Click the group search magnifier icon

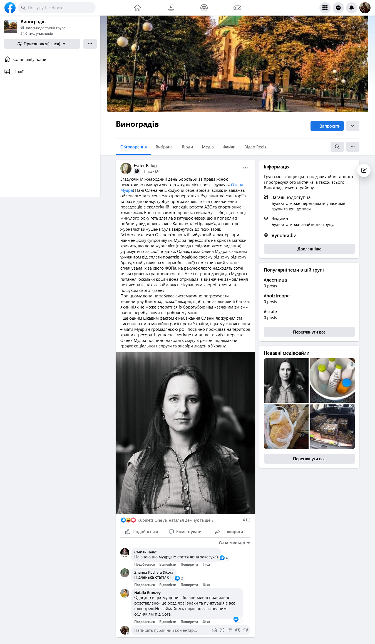tap(337, 147)
